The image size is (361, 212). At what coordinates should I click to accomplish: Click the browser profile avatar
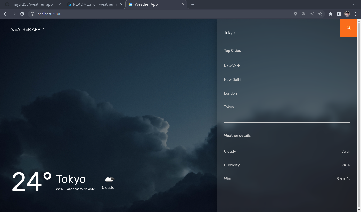click(x=347, y=14)
